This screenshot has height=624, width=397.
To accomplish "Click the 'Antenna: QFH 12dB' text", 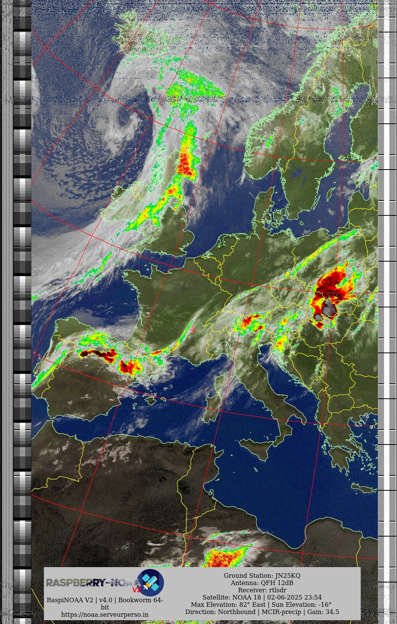I will pyautogui.click(x=262, y=583).
